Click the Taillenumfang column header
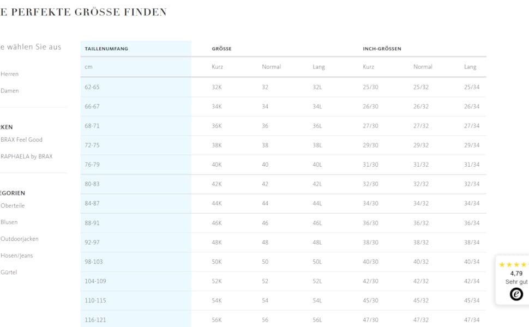Screen dimensions: 529x327 point(106,49)
